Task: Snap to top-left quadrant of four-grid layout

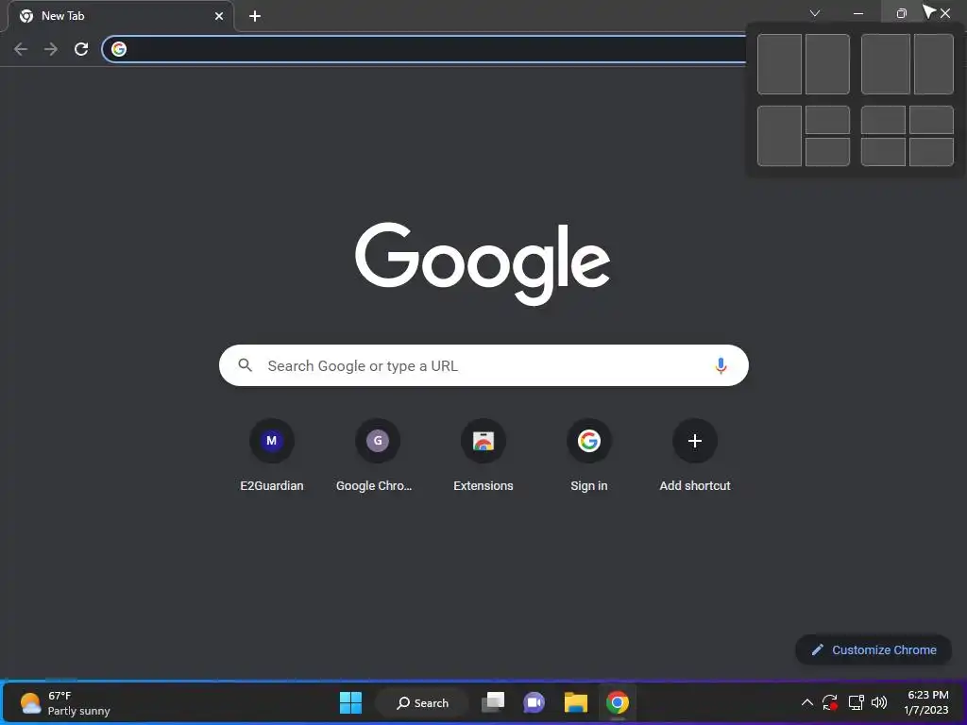Action: pos(883,120)
